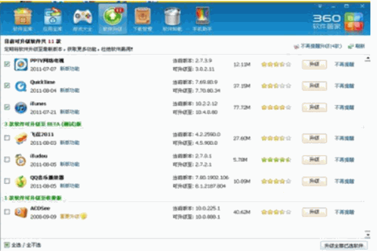Click the ACDSee application icon
This screenshot has height=251, width=377.
coord(21,212)
